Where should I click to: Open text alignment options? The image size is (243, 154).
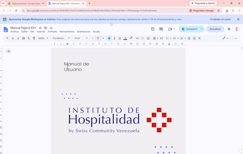156,38
